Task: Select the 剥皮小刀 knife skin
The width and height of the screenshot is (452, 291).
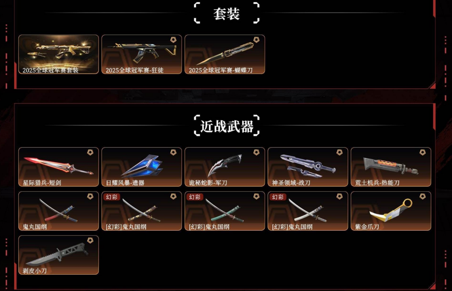Action: click(59, 255)
